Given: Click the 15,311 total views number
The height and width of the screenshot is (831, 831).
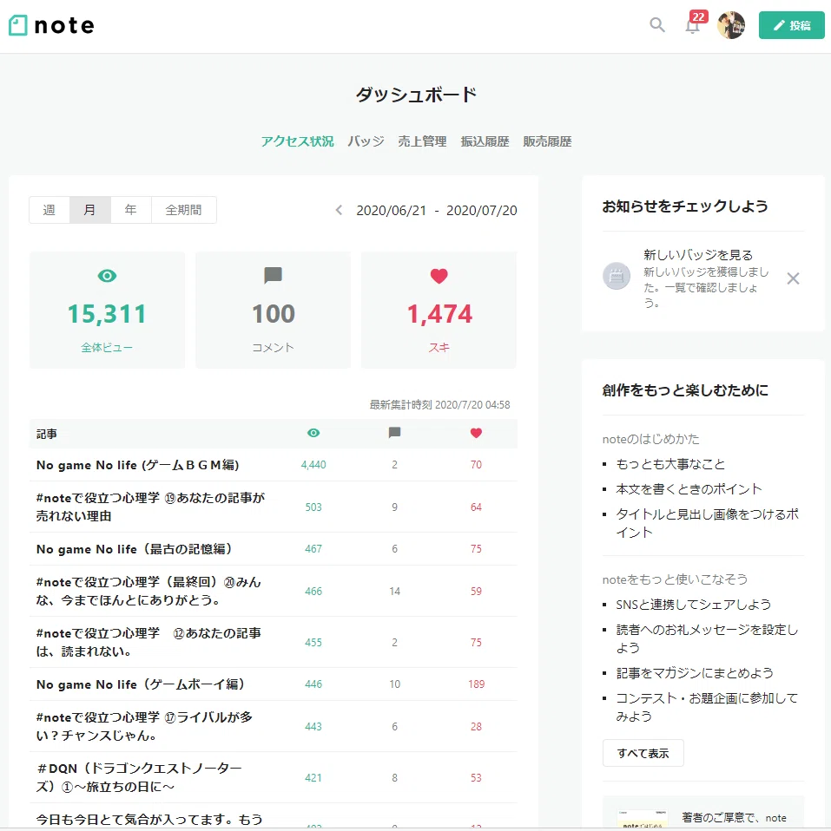Looking at the screenshot, I should click(107, 314).
